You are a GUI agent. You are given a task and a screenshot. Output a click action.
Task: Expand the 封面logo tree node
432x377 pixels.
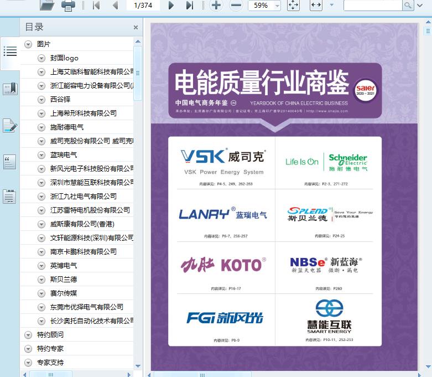click(x=41, y=58)
